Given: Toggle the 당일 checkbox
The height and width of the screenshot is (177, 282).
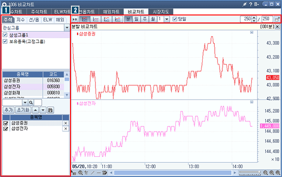Looking at the screenshot, I should pos(175,19).
